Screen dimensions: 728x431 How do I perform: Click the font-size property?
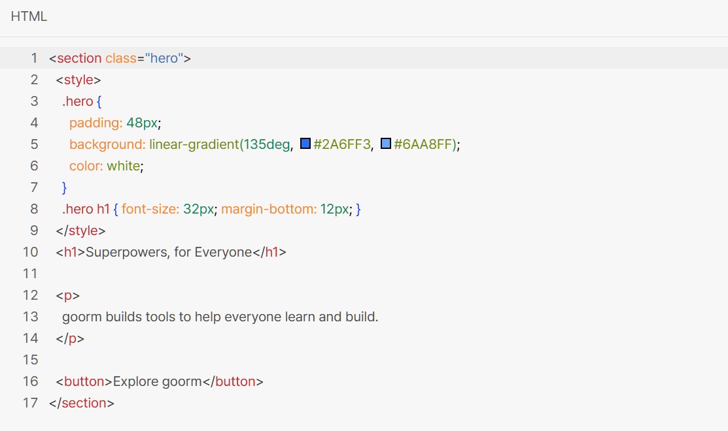coord(150,209)
